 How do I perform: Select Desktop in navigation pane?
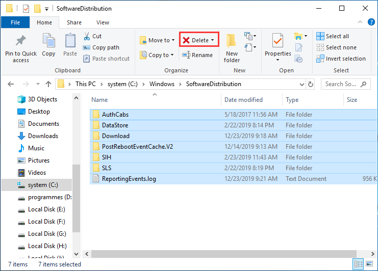tap(34, 112)
